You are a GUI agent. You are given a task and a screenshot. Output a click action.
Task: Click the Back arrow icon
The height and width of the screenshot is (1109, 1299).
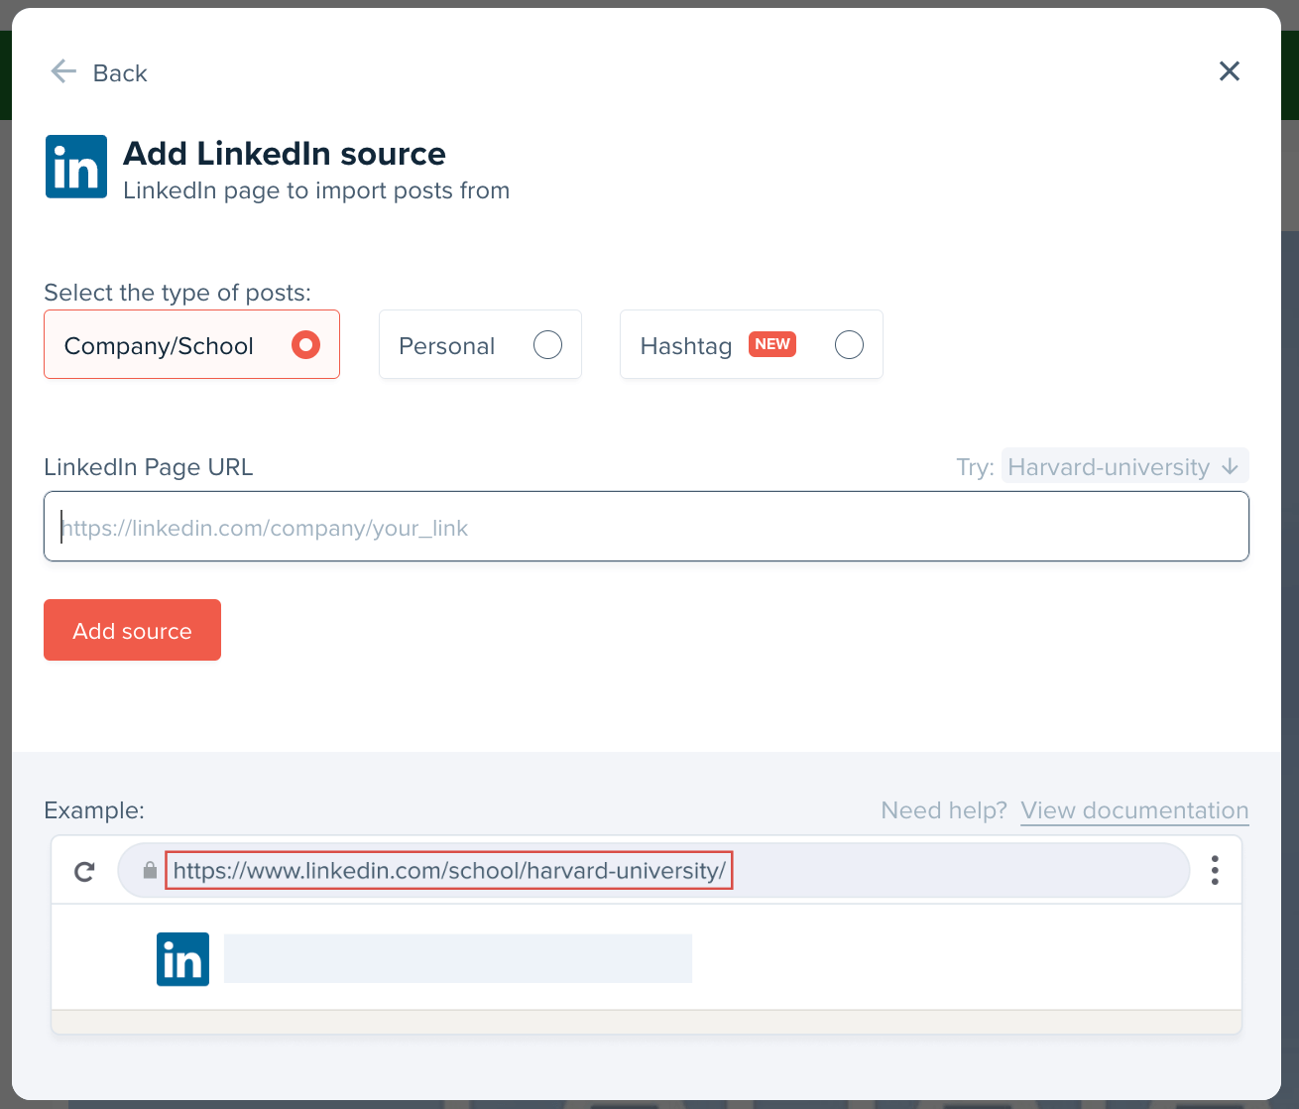pyautogui.click(x=63, y=71)
